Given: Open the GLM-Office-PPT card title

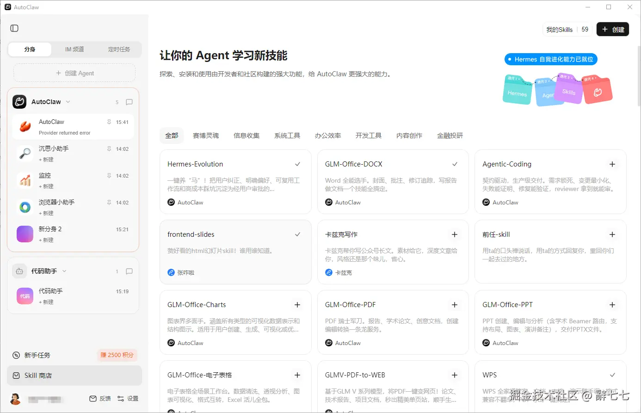Looking at the screenshot, I should [507, 305].
